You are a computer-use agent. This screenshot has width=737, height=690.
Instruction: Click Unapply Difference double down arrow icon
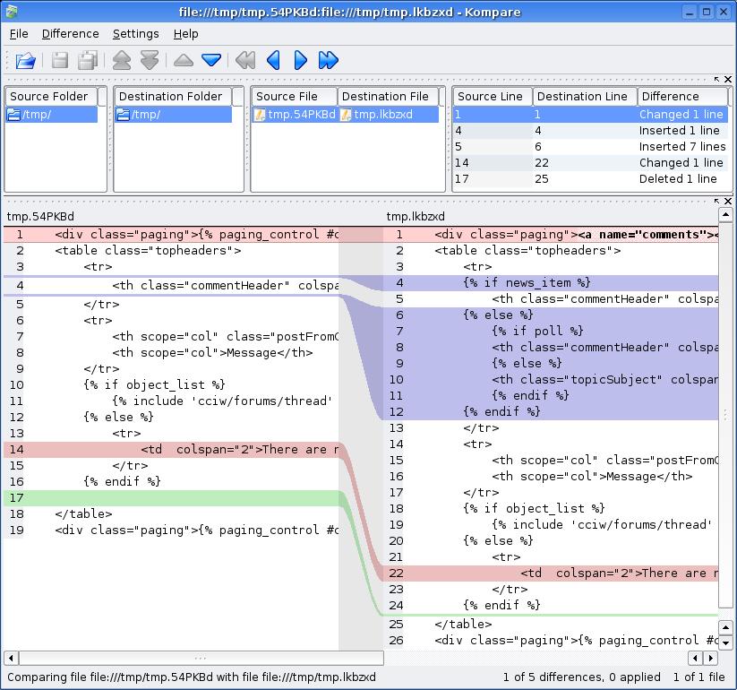coord(150,60)
